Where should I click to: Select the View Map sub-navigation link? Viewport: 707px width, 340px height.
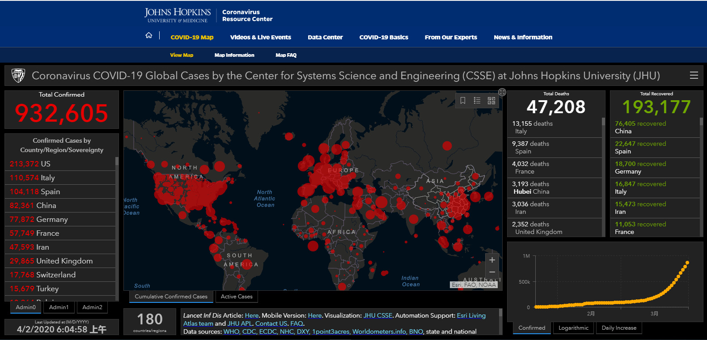click(182, 55)
